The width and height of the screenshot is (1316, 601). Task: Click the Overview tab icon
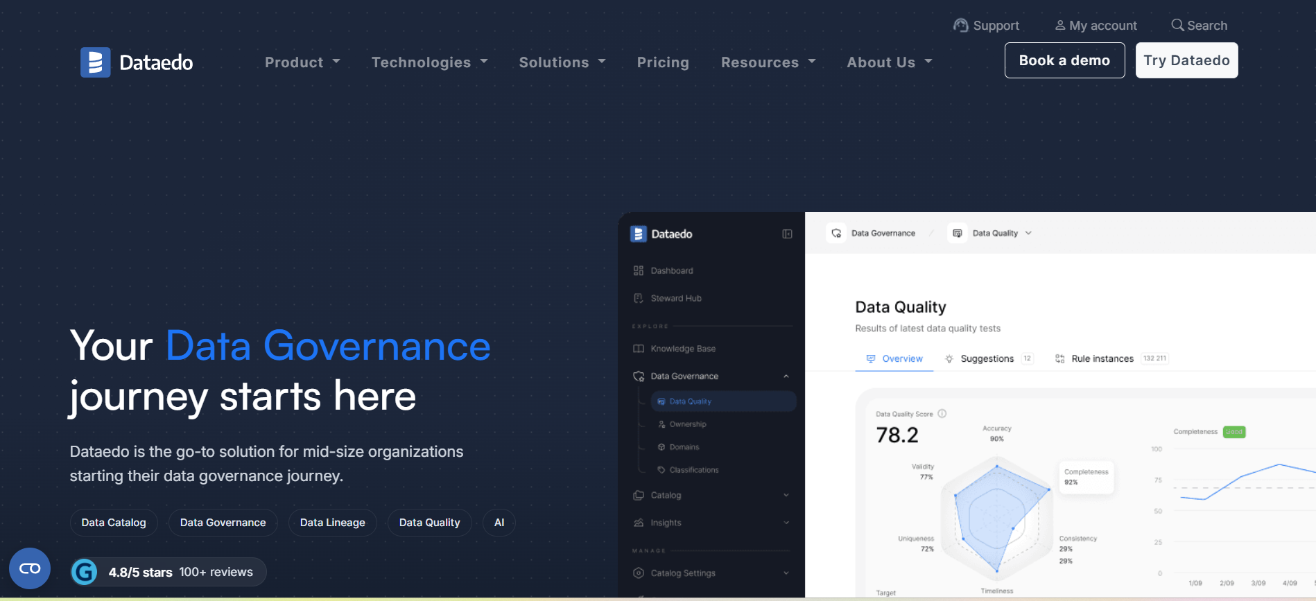(871, 358)
